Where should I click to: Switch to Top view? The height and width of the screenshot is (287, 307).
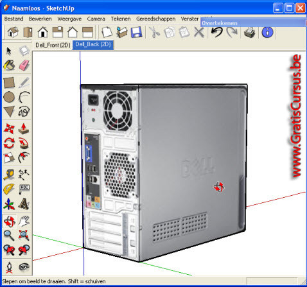(28, 32)
